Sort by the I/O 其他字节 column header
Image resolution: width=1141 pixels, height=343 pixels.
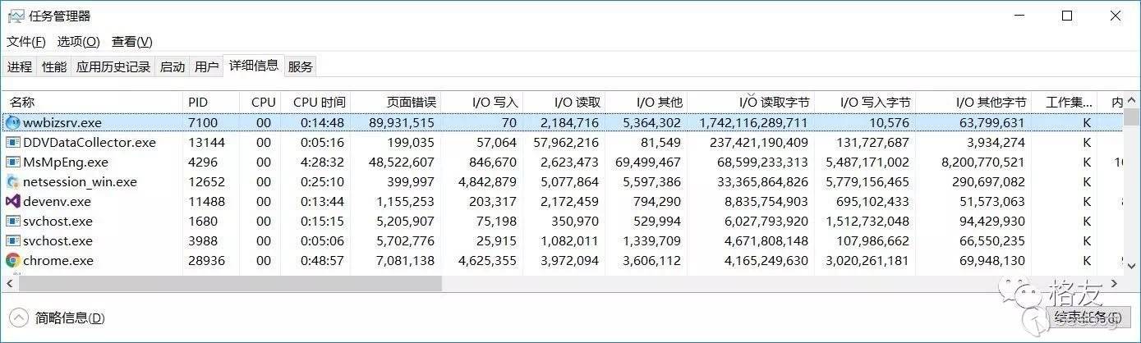coord(973,102)
